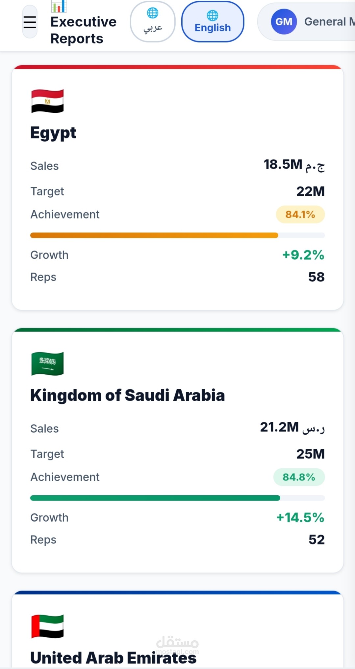355x669 pixels.
Task: Click the GM avatar circle
Action: point(284,22)
